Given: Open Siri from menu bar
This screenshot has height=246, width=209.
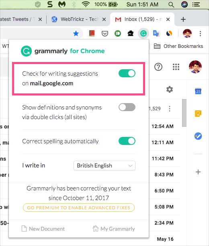Looking at the screenshot, I should (184, 4).
